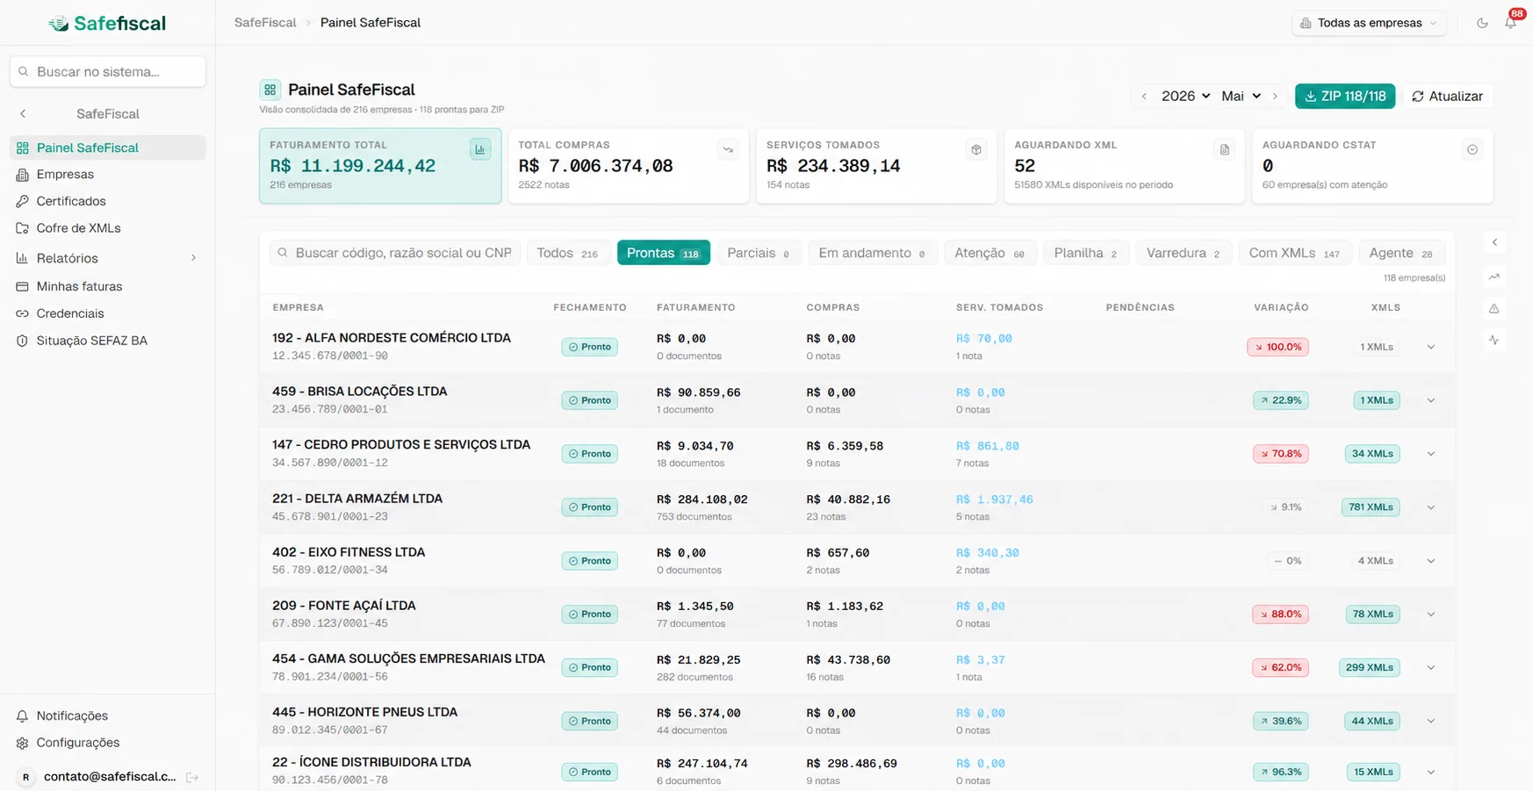This screenshot has height=791, width=1533.
Task: Select the Agente filter tab
Action: [x=1401, y=253]
